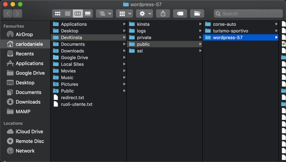
Task: Open iCloud Drive location
Action: coord(25,132)
